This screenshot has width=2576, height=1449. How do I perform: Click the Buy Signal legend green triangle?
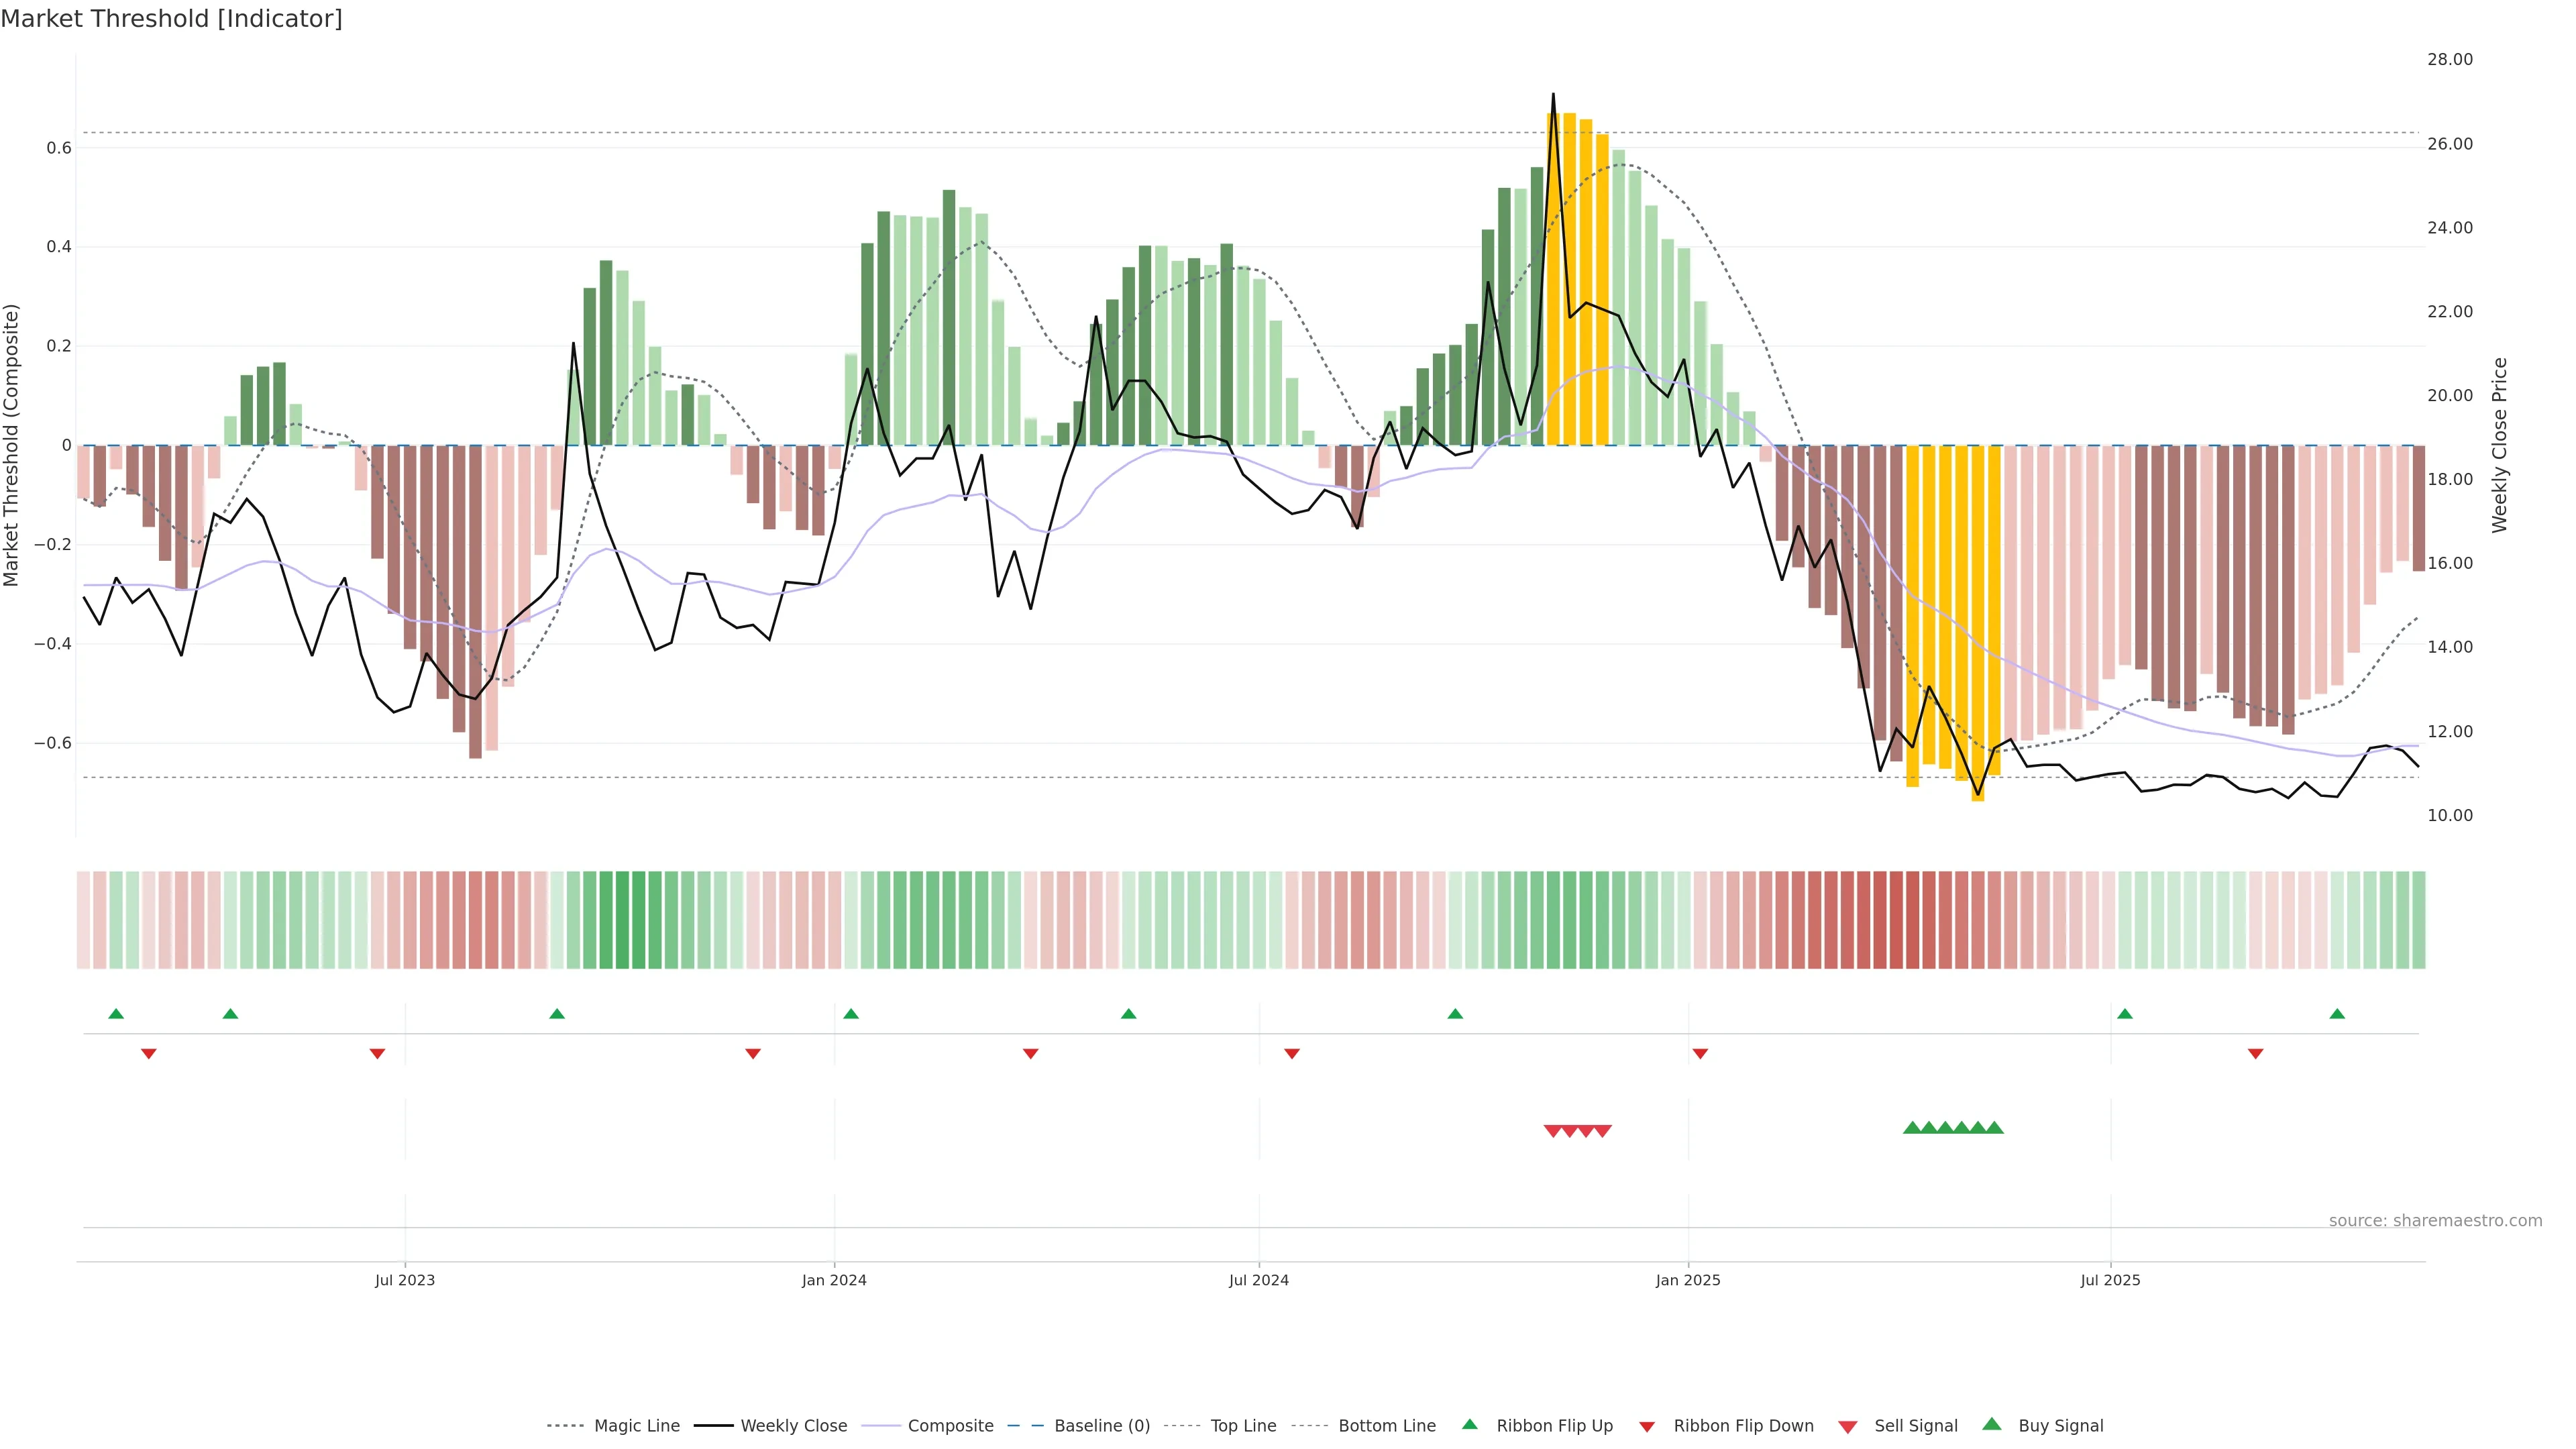pyautogui.click(x=1991, y=1424)
